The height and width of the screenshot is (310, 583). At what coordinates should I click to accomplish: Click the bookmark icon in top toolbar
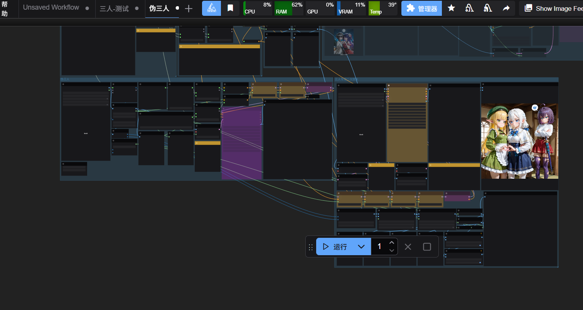(230, 8)
